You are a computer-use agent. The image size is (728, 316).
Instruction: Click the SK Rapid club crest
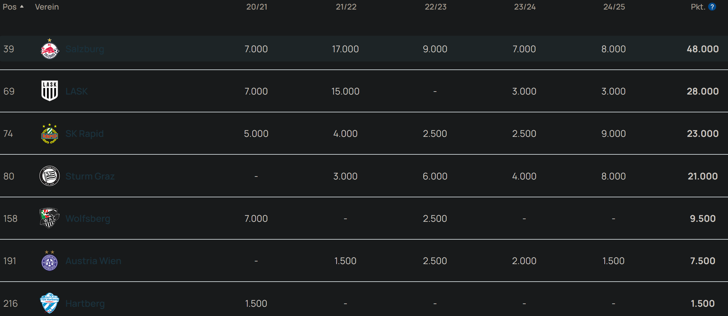[x=50, y=134]
